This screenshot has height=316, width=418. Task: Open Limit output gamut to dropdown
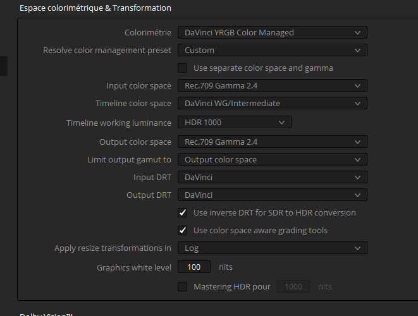click(273, 160)
